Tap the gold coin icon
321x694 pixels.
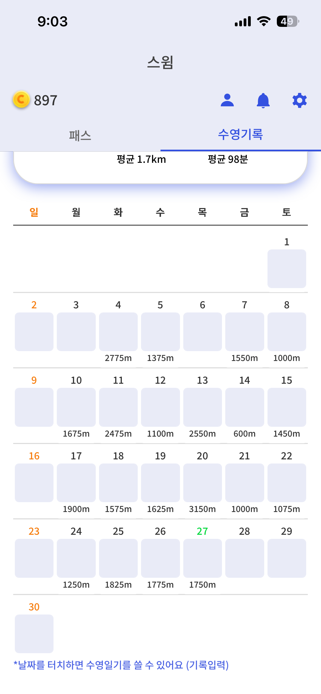[x=21, y=99]
